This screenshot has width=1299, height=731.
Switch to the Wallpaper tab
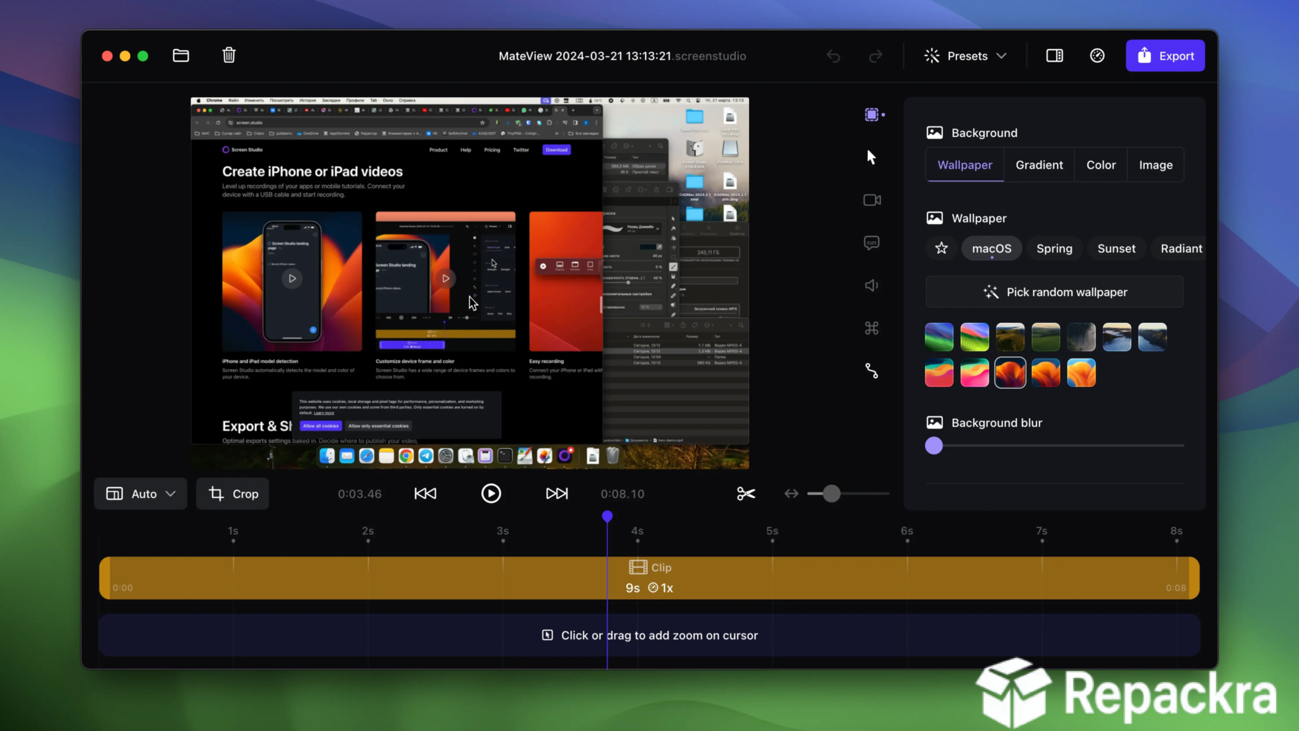click(x=965, y=165)
